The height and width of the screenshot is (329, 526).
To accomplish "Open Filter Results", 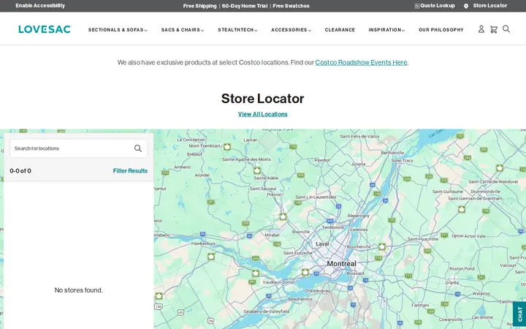I will pyautogui.click(x=130, y=171).
